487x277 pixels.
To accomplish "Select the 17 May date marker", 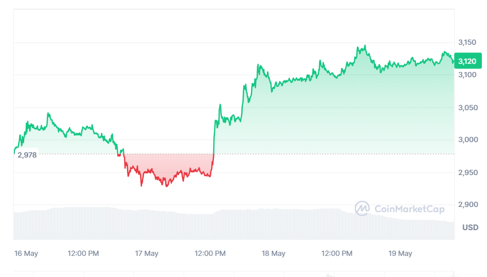I will click(x=147, y=253).
